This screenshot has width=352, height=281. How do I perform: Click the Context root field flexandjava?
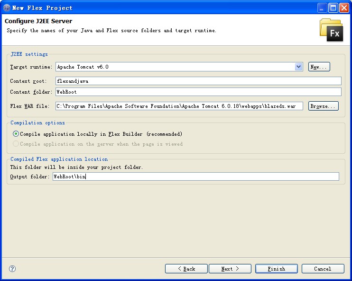point(198,81)
